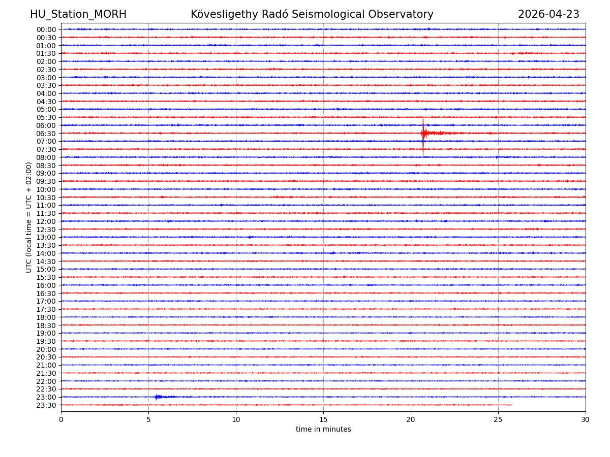The height and width of the screenshot is (457, 610).
Task: Select the 12:00 row label
Action: (46, 221)
